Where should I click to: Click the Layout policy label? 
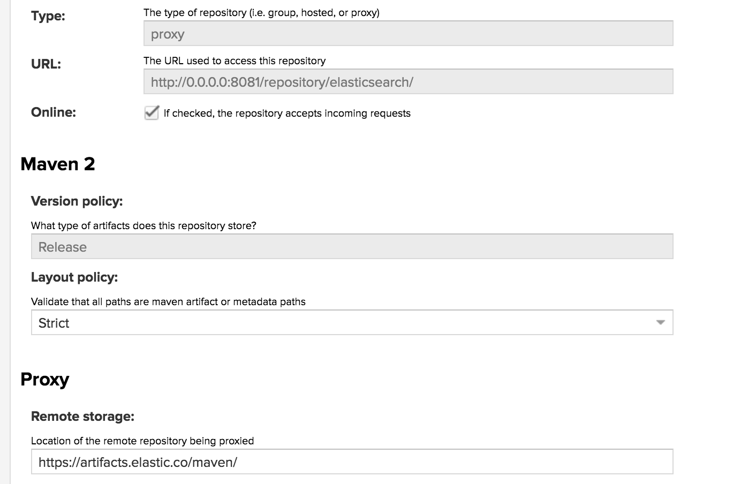[74, 277]
